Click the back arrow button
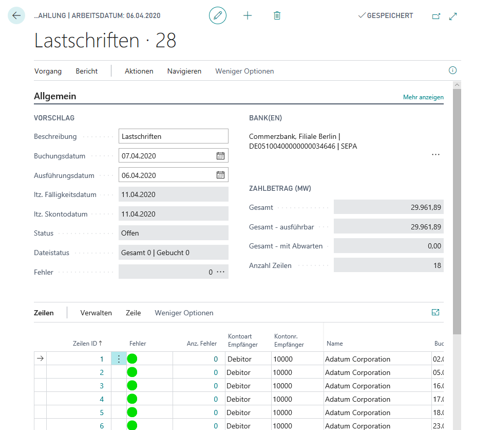 [x=16, y=15]
